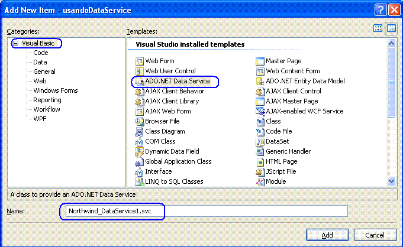
Task: Select the Visual Basic category
Action: coord(38,43)
